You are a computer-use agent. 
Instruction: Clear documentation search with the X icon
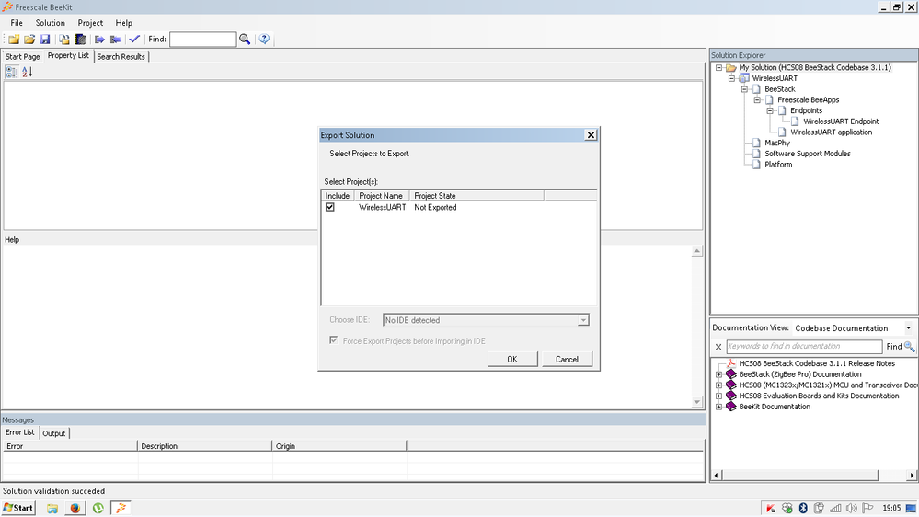tap(718, 347)
